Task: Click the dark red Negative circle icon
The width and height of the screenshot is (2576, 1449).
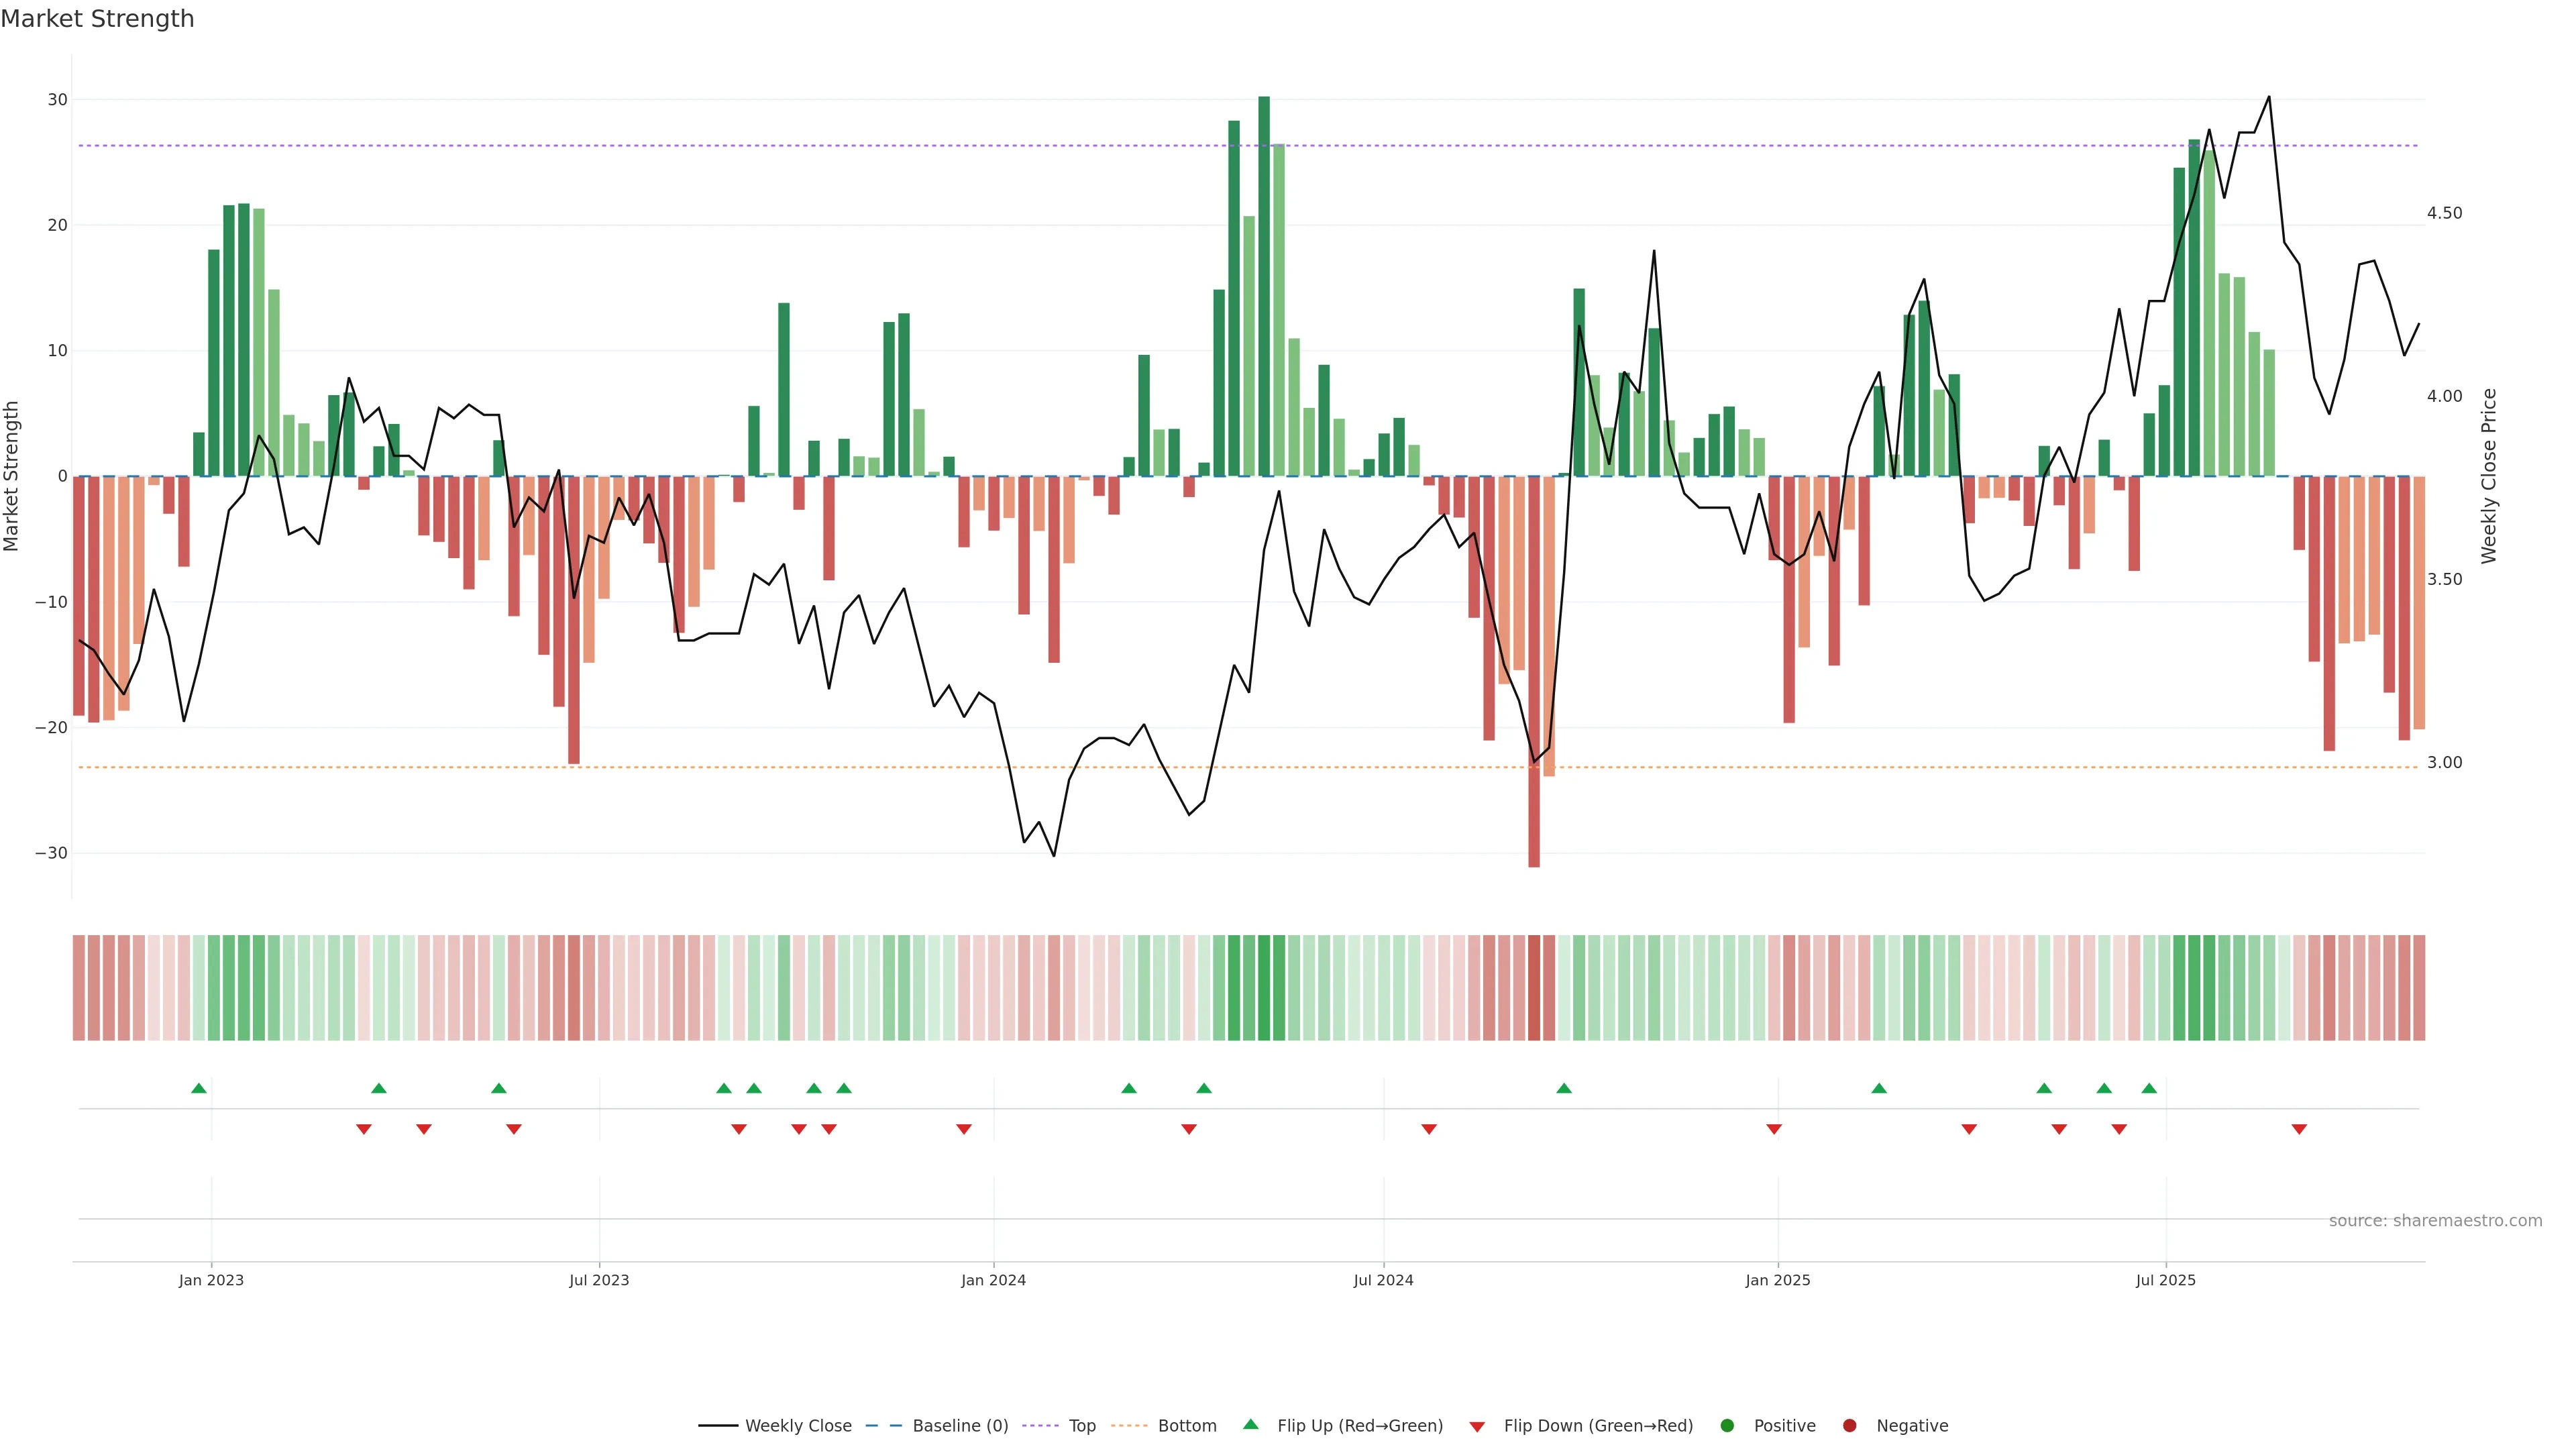Action: pos(1849,1426)
